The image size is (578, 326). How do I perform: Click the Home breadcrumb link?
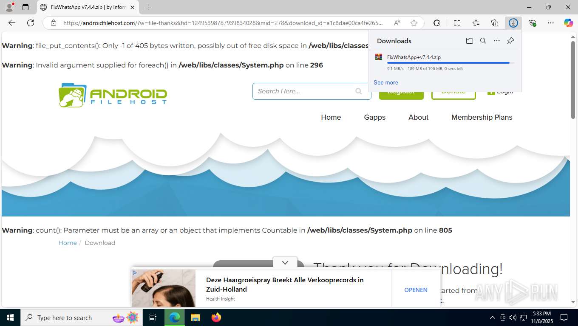point(68,243)
